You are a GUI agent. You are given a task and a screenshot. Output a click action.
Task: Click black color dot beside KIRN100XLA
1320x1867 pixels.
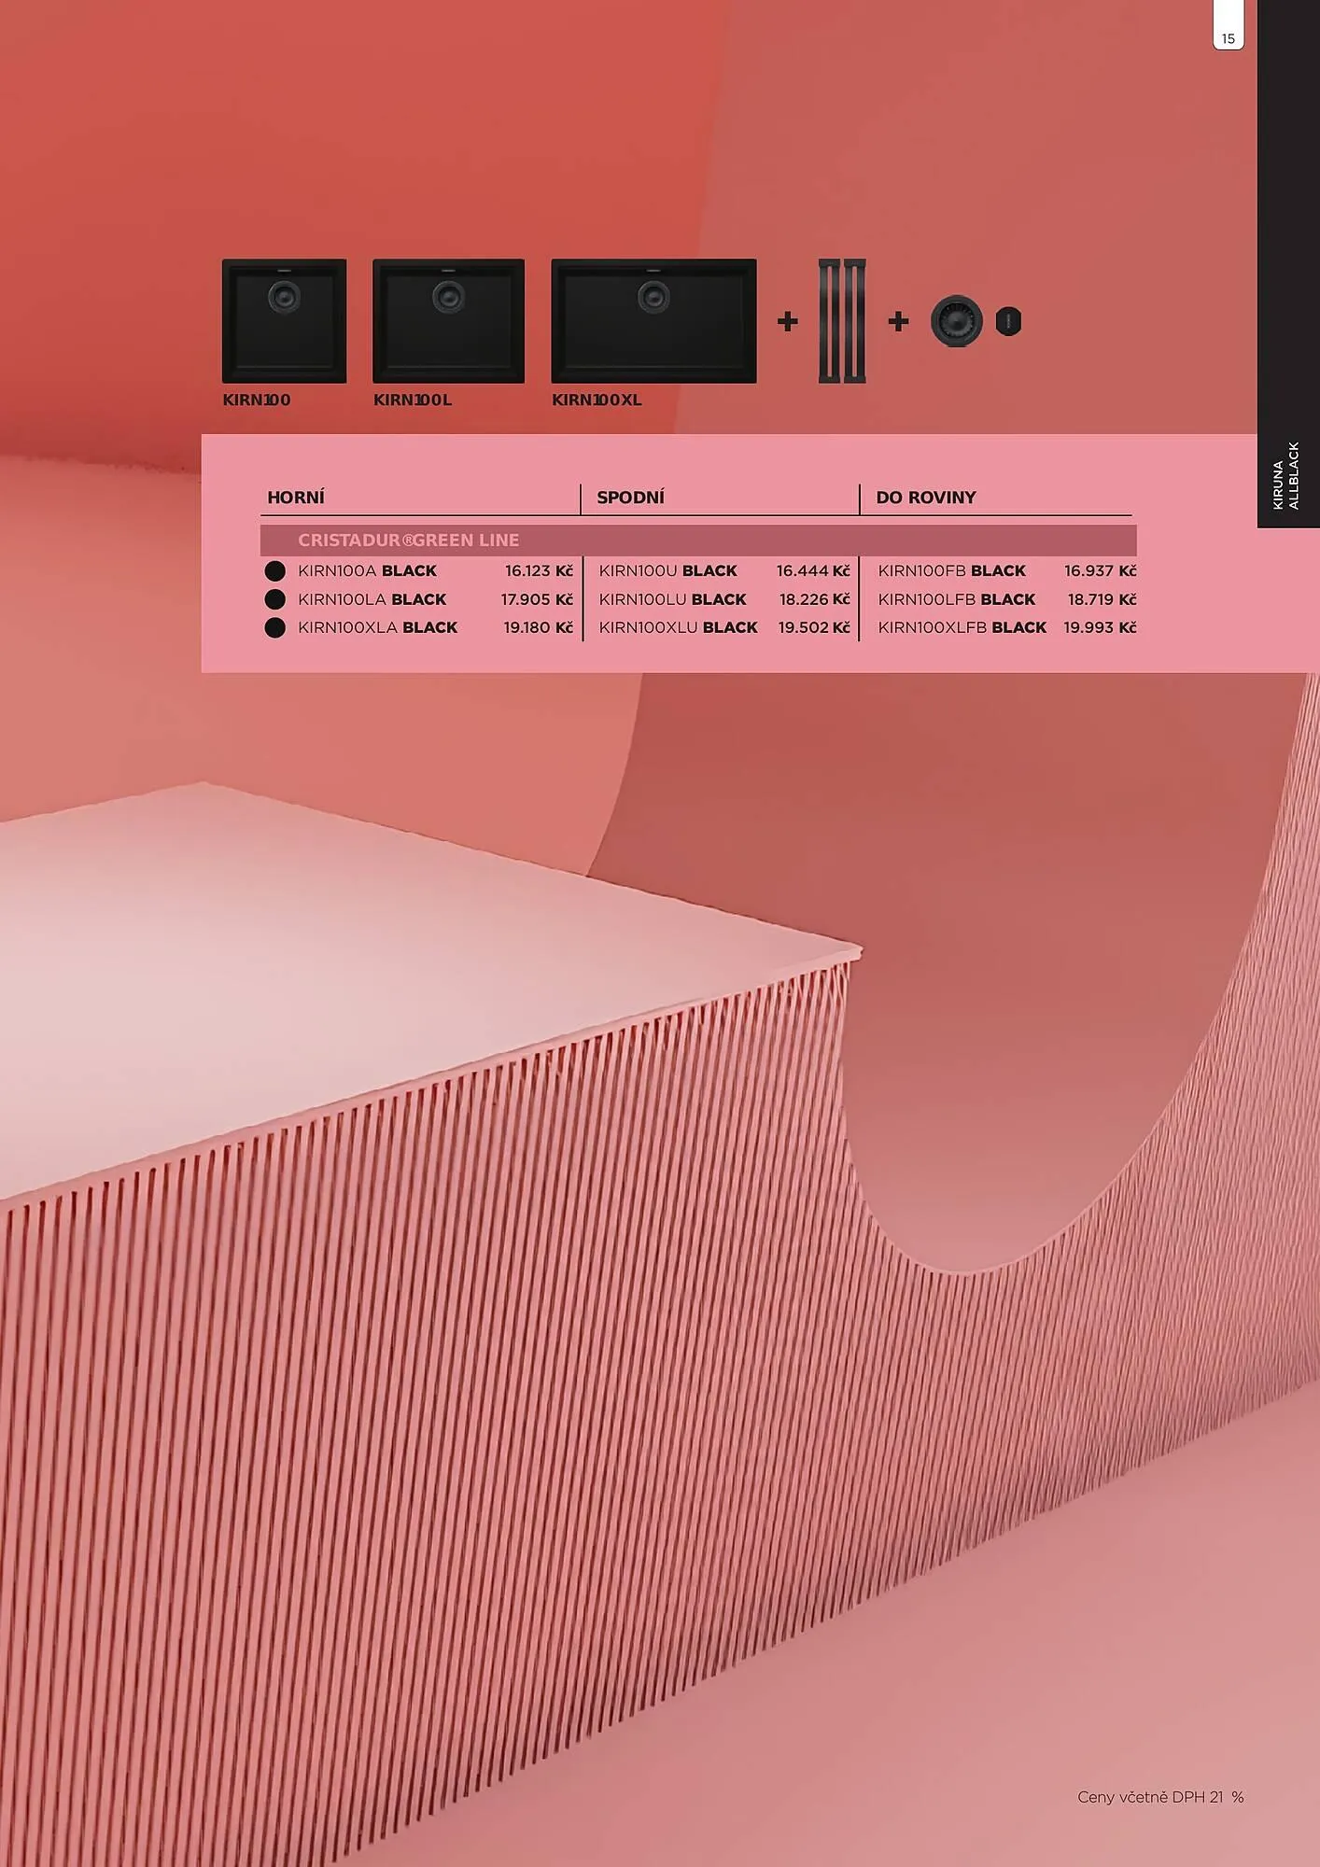click(x=274, y=627)
